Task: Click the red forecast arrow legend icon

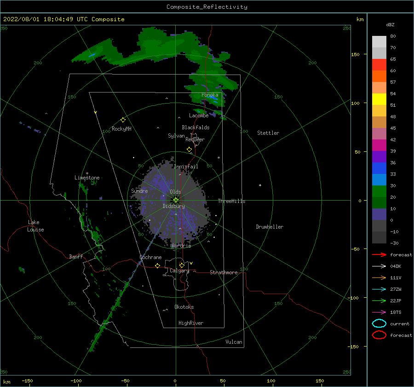Action: click(379, 254)
